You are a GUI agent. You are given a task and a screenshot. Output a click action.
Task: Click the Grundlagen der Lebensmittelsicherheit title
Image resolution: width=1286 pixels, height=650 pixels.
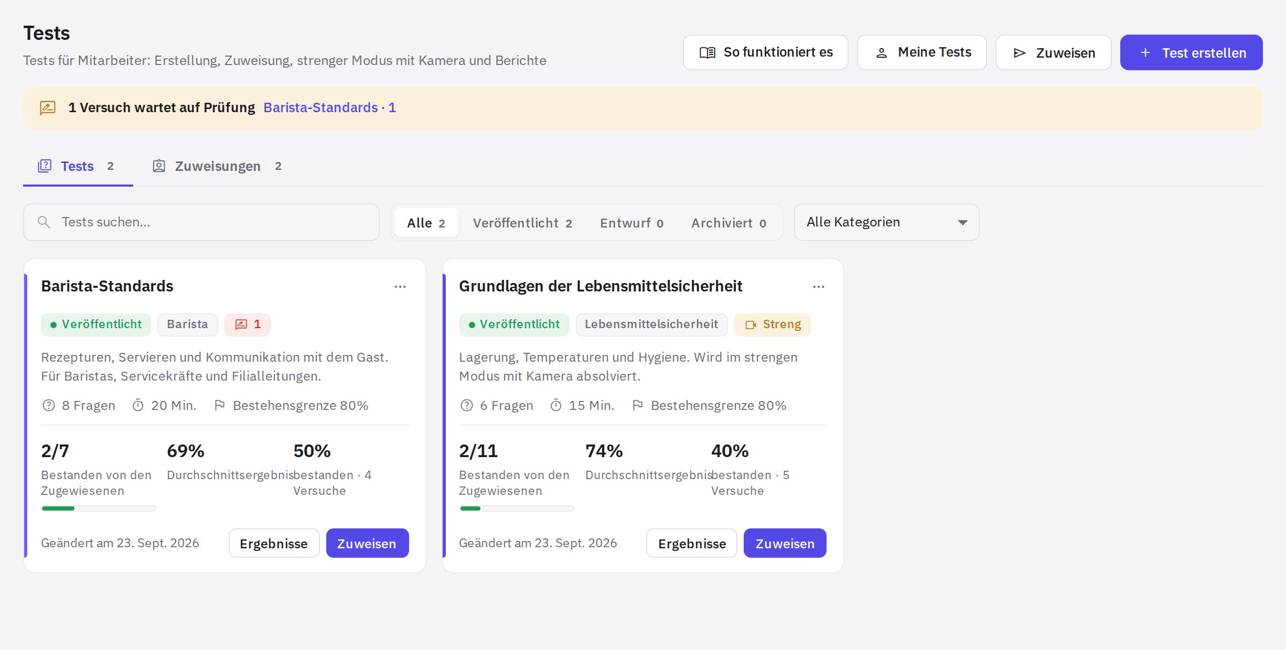(601, 286)
